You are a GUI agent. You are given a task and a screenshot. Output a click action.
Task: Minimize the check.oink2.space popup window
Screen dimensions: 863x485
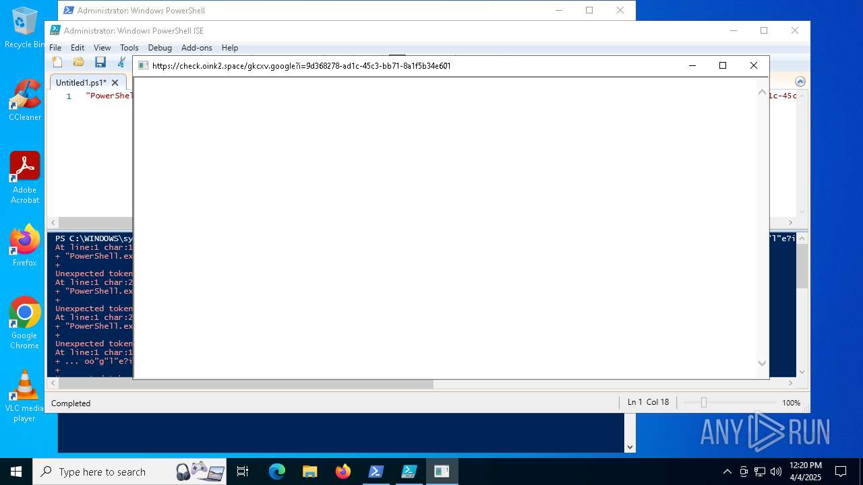[692, 65]
